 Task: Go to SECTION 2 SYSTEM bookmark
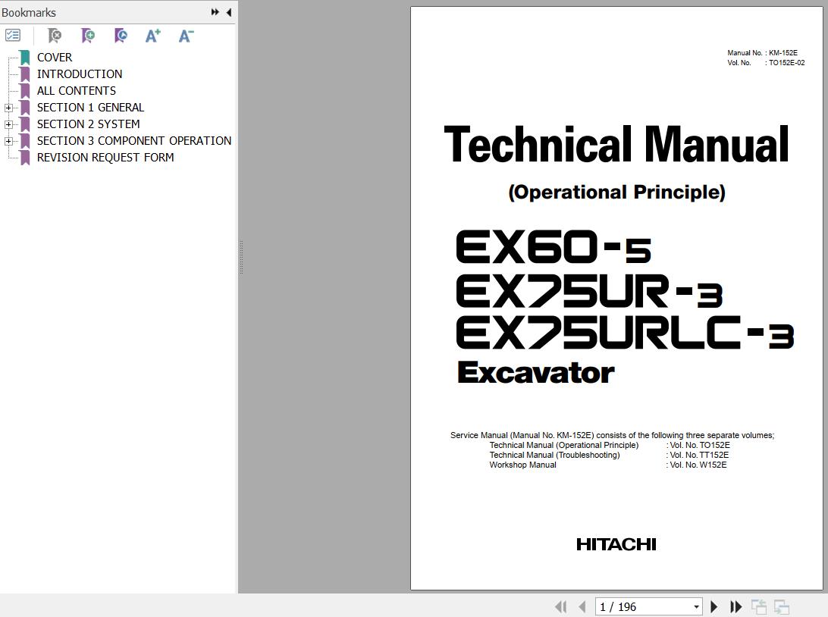point(88,124)
